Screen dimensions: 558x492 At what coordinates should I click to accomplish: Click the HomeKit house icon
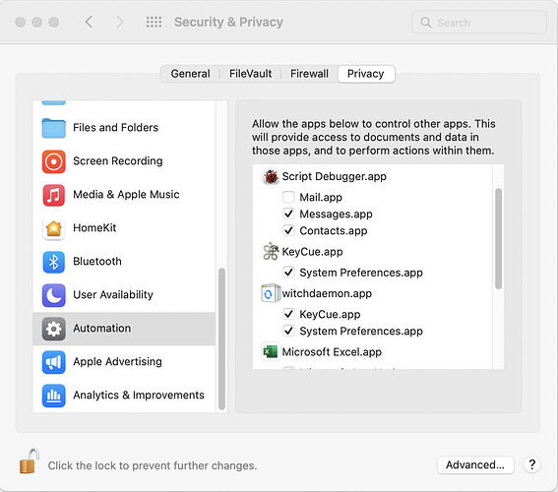coord(53,228)
